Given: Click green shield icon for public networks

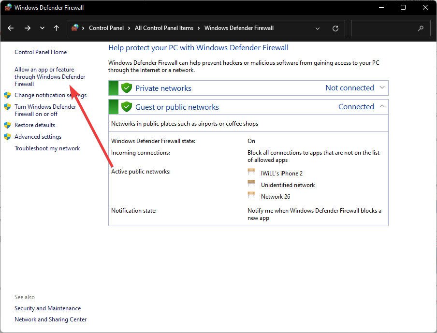Looking at the screenshot, I should 127,107.
